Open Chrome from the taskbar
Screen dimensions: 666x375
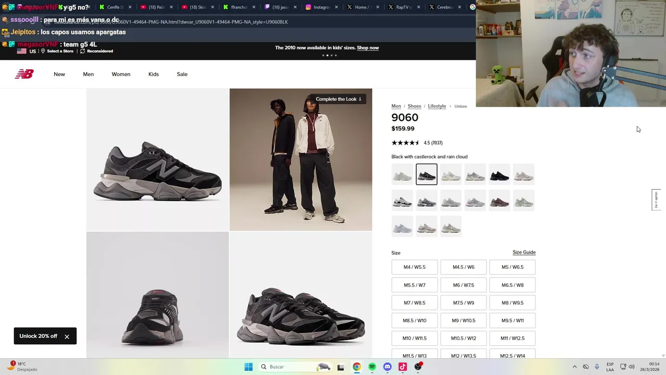(x=356, y=367)
